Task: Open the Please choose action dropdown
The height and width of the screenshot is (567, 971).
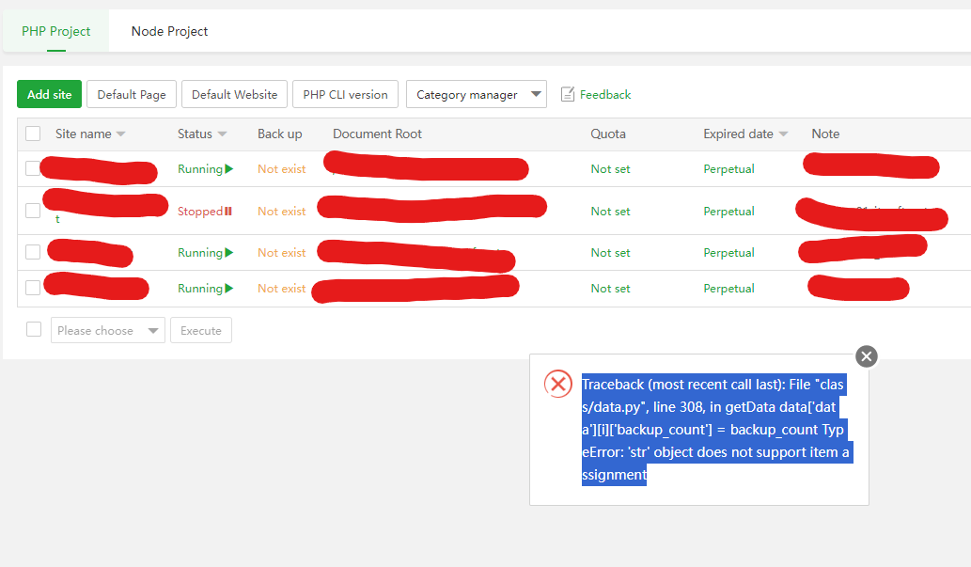Action: [107, 330]
